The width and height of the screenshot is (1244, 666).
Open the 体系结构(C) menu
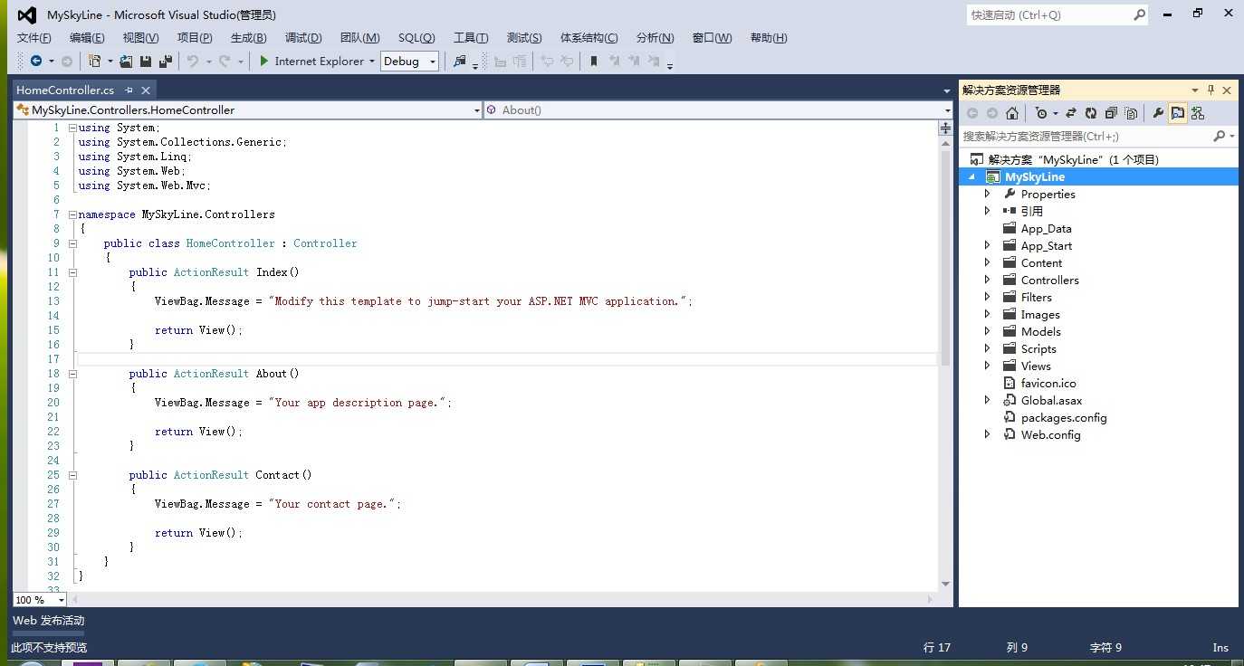pyautogui.click(x=589, y=37)
